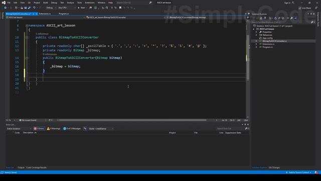Viewport: 321px width, 181px height.
Task: Open the Entire Solution scope dropdown
Action: 19,129
